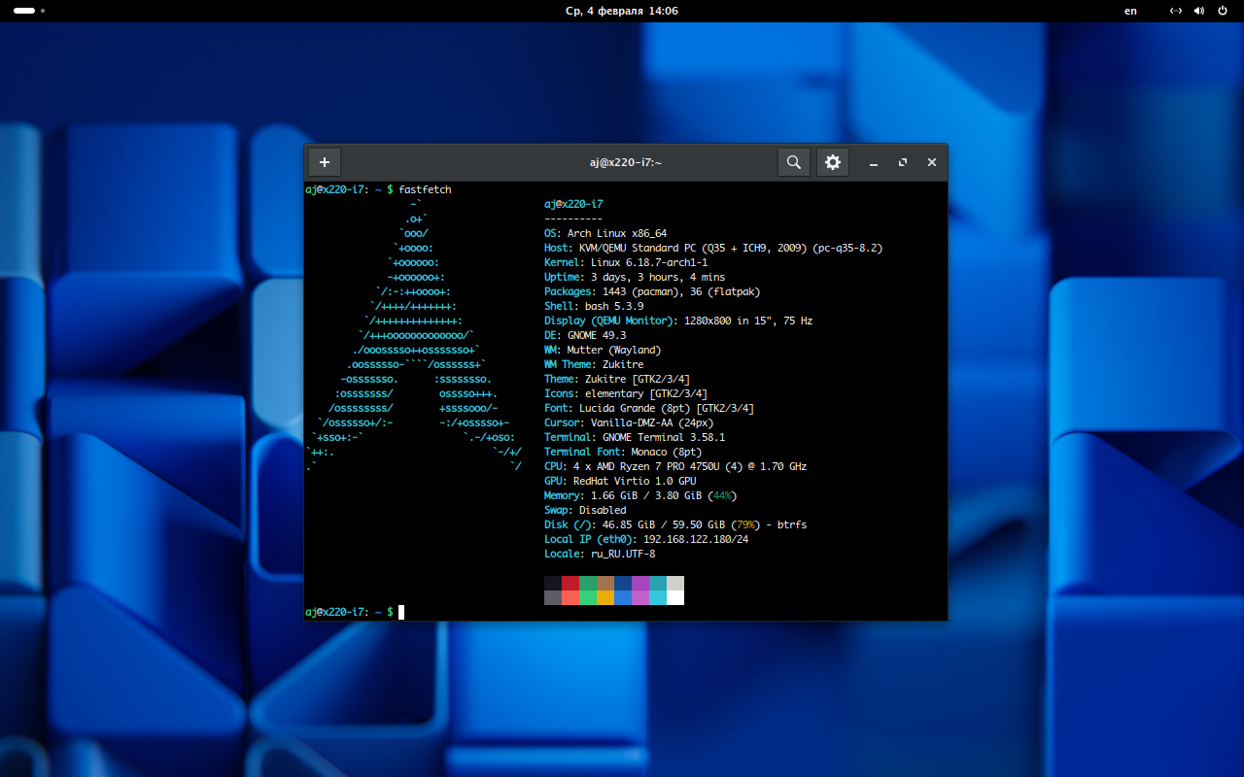1244x777 pixels.
Task: Open the clock and calendar dropdown
Action: pos(622,11)
